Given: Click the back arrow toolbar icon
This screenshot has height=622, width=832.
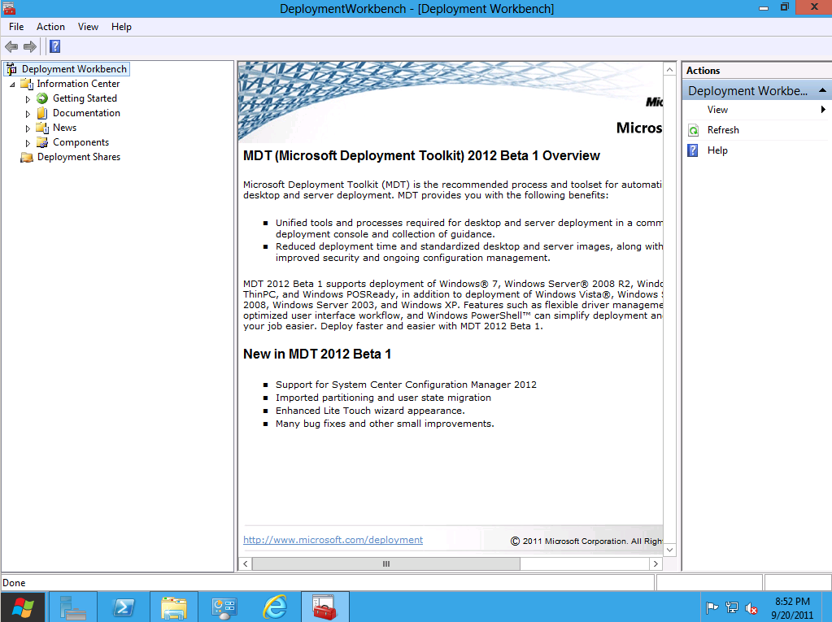Looking at the screenshot, I should [x=11, y=46].
